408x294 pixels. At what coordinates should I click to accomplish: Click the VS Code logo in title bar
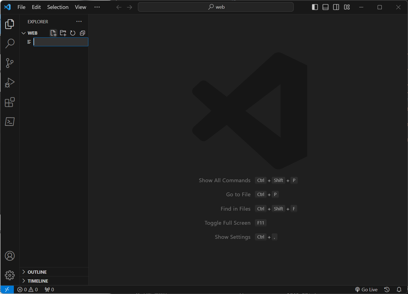(7, 7)
